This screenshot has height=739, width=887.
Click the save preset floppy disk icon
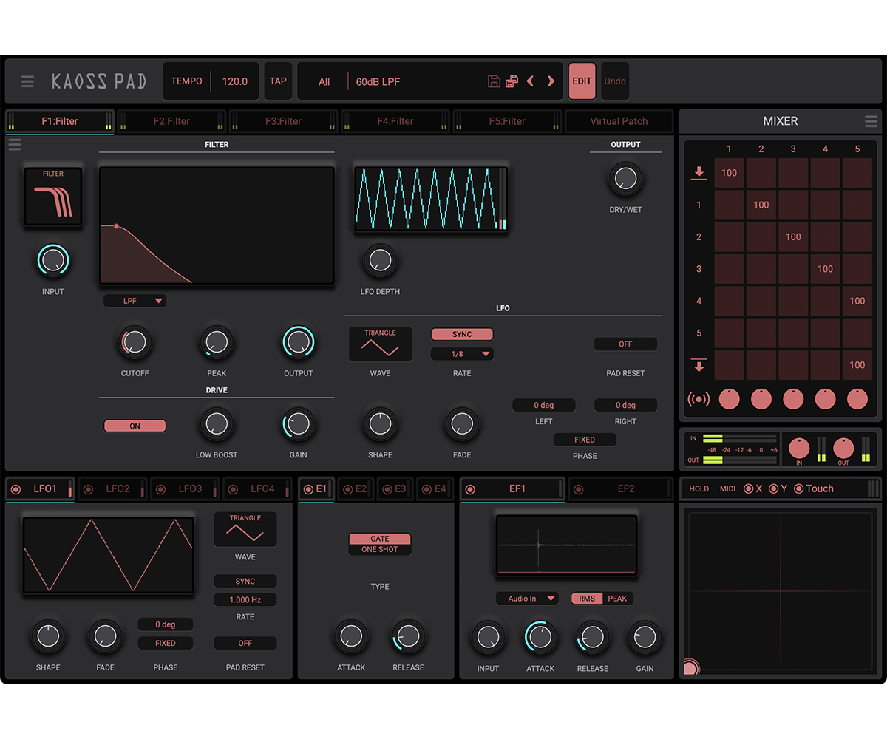pyautogui.click(x=495, y=81)
